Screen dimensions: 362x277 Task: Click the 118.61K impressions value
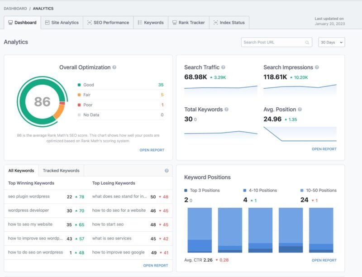tap(275, 77)
